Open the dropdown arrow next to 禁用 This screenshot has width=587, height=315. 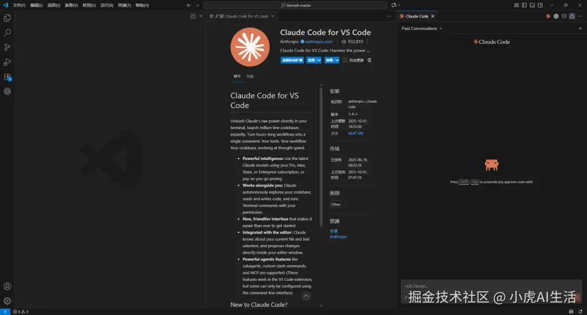click(319, 60)
